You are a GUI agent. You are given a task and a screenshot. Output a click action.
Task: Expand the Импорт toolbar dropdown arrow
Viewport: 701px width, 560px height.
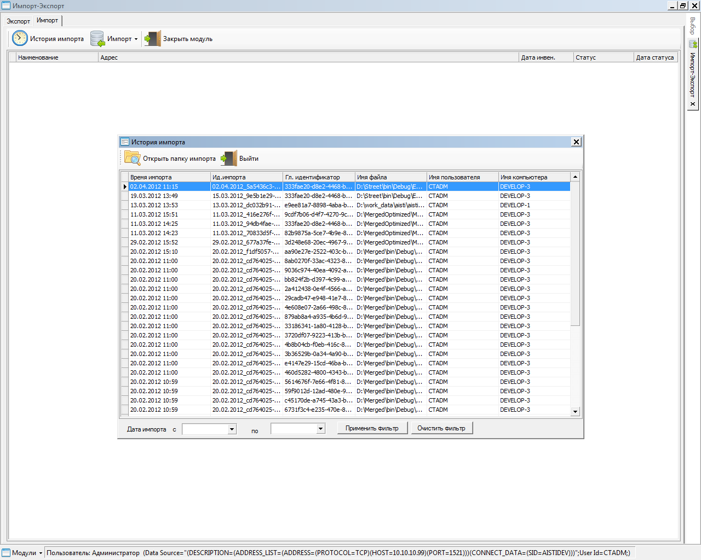(136, 39)
